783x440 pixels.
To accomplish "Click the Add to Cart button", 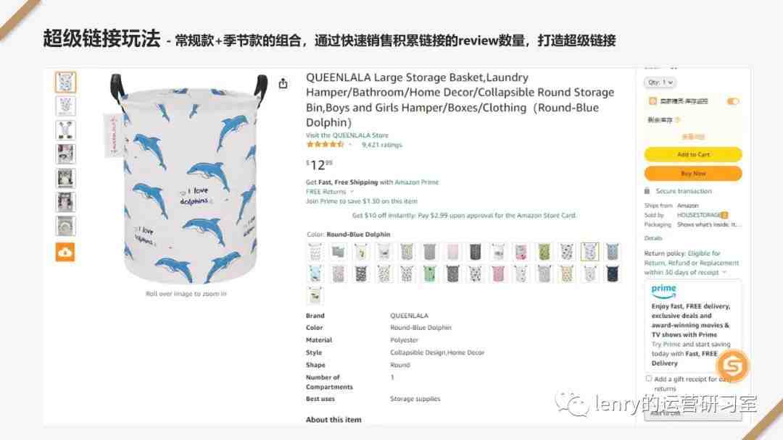I will coord(693,154).
